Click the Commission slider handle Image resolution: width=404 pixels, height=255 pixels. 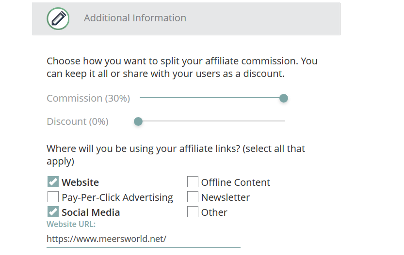pos(284,98)
